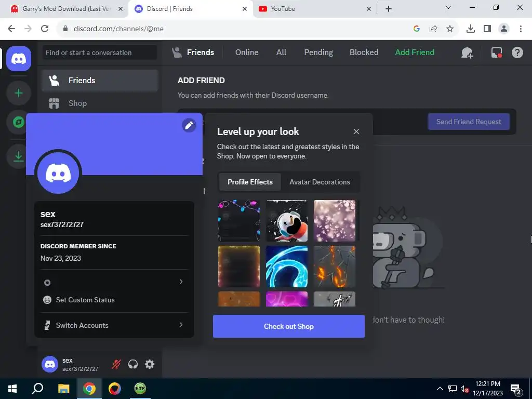
Task: Switch to Blocked friends tab
Action: [x=364, y=52]
